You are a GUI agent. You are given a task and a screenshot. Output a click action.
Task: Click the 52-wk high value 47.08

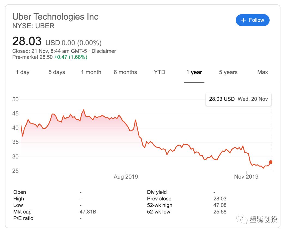pos(220,205)
